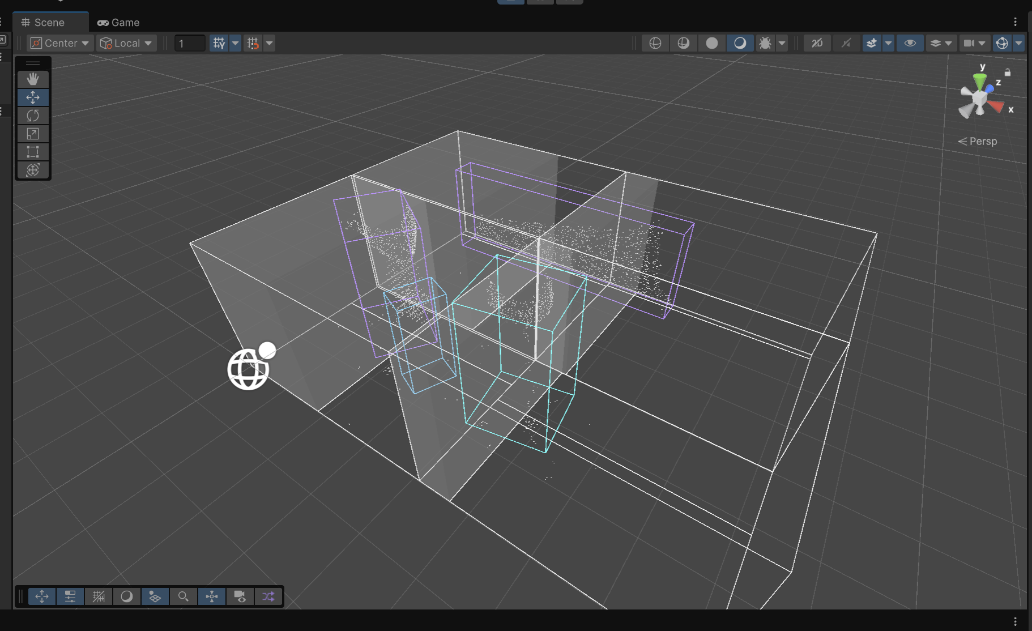Select the Rect transform tool

pyautogui.click(x=33, y=152)
